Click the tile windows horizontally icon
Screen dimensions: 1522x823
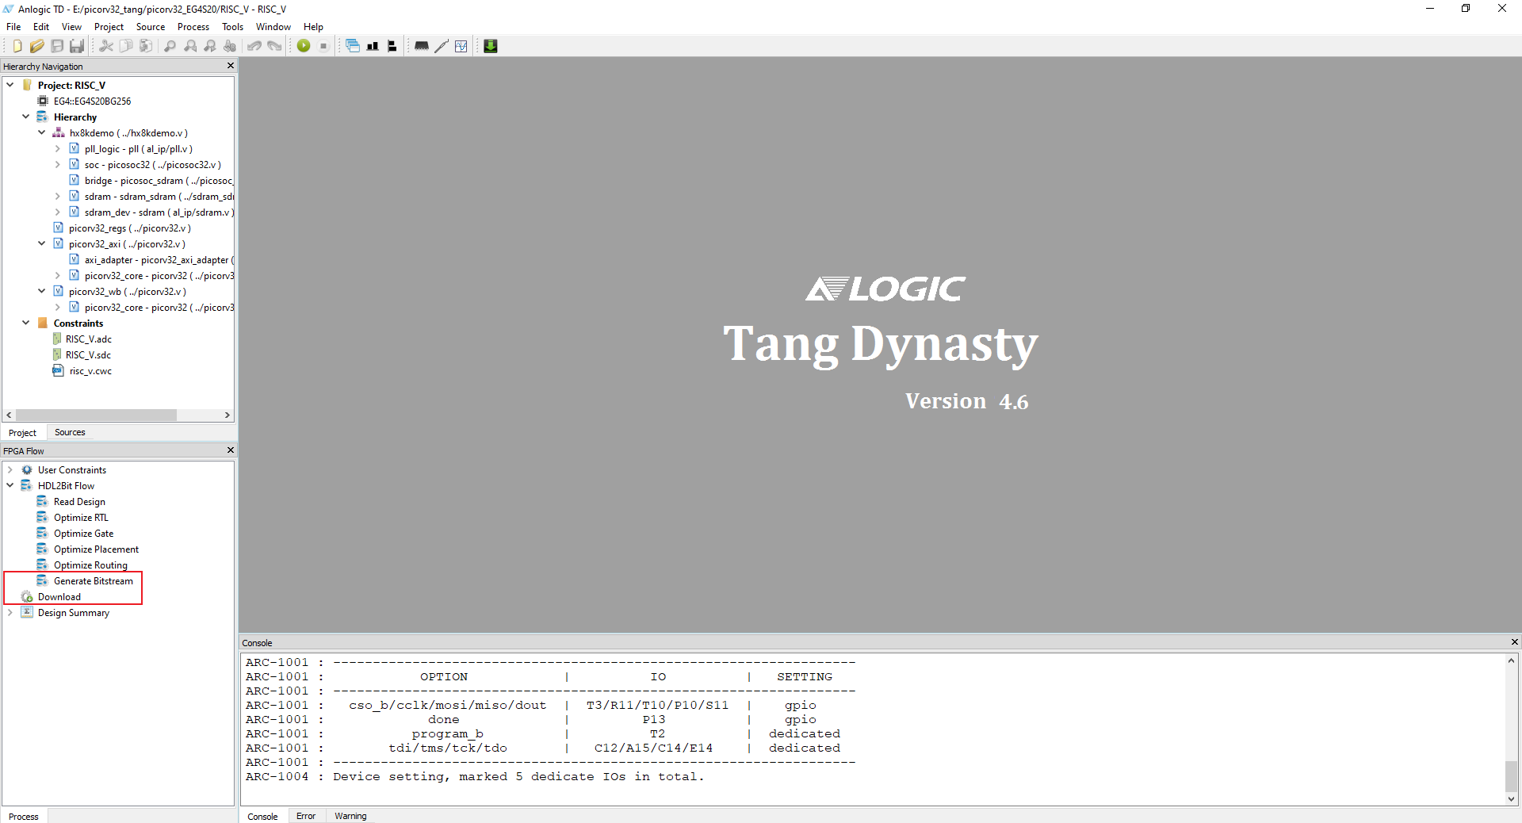[x=373, y=46]
